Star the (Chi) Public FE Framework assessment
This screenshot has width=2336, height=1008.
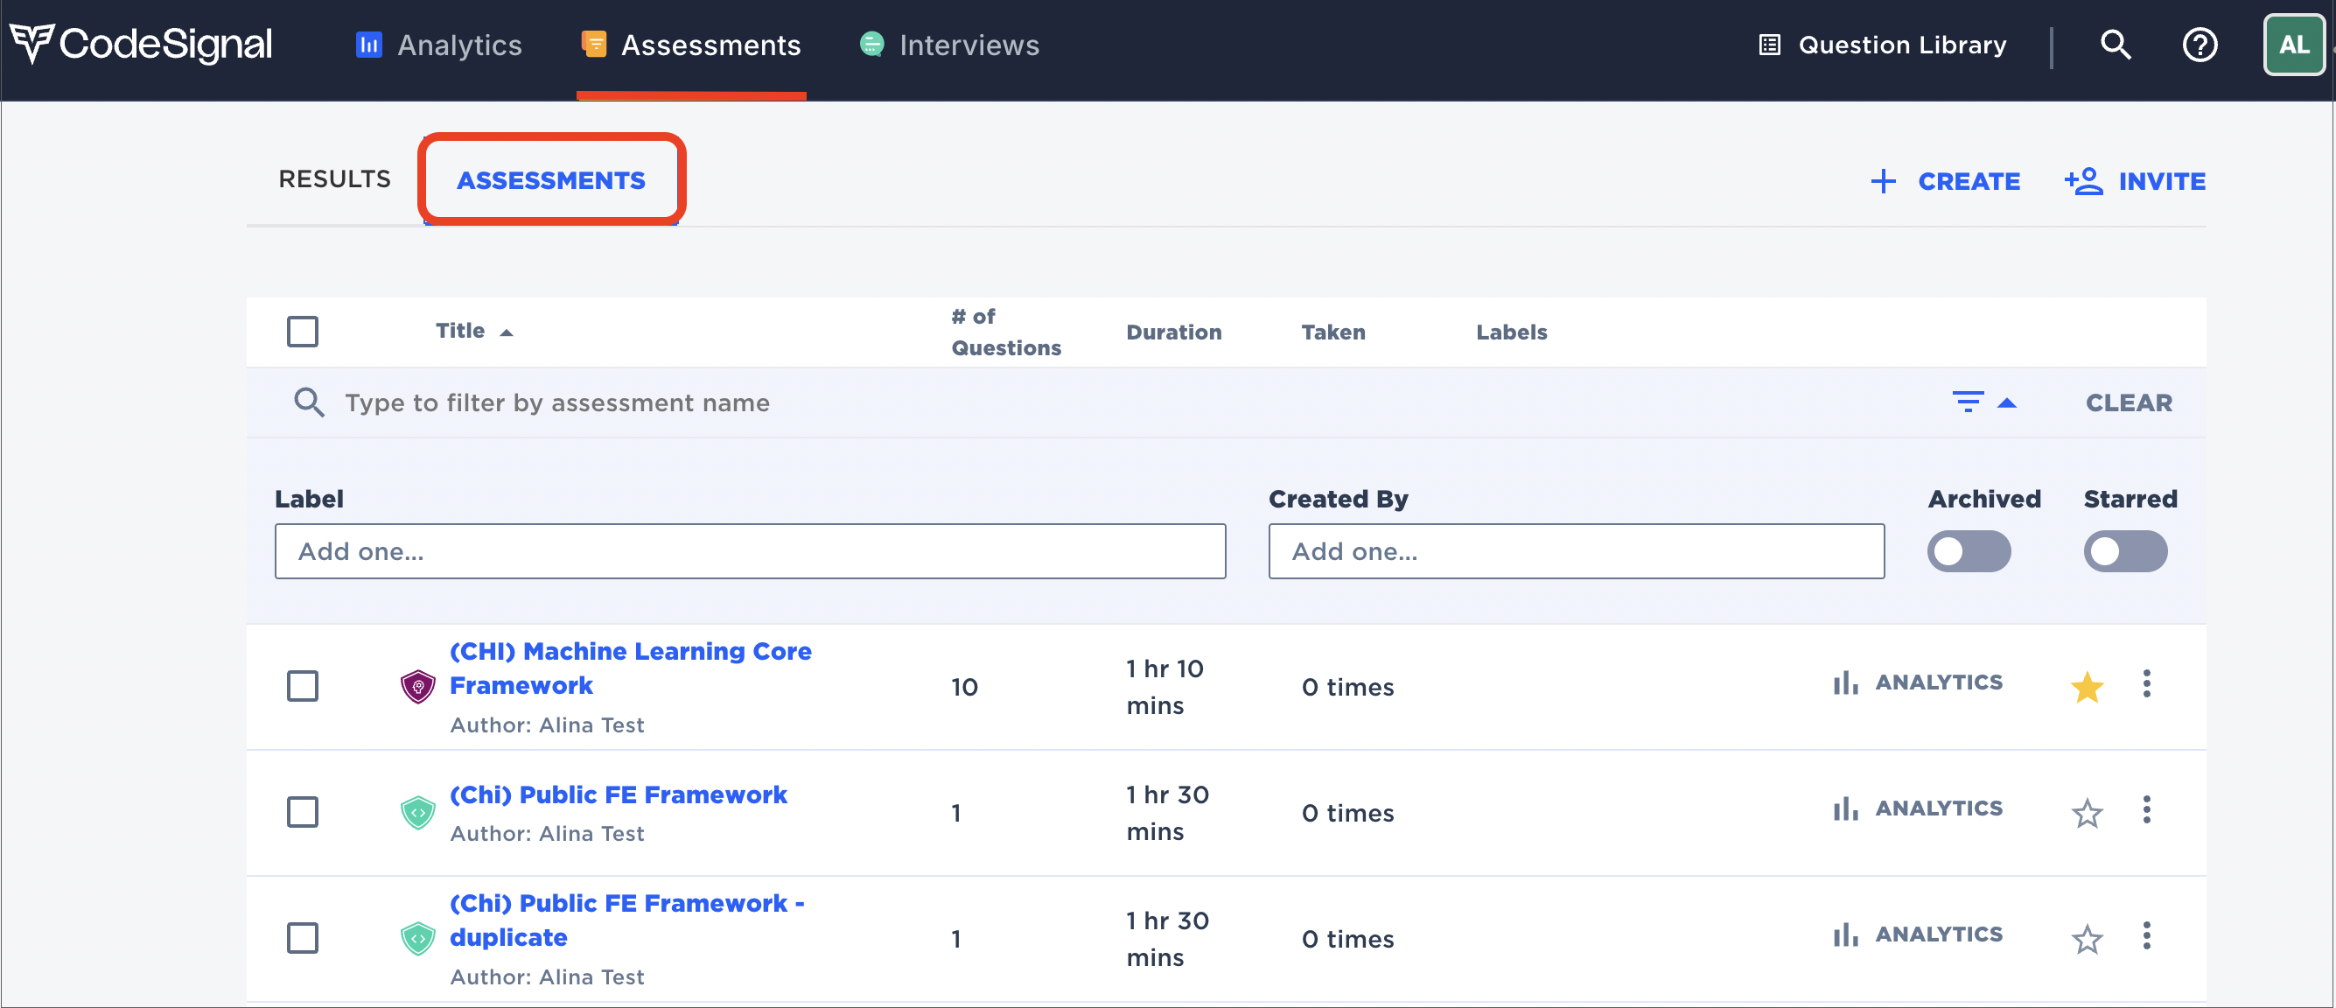point(2087,812)
